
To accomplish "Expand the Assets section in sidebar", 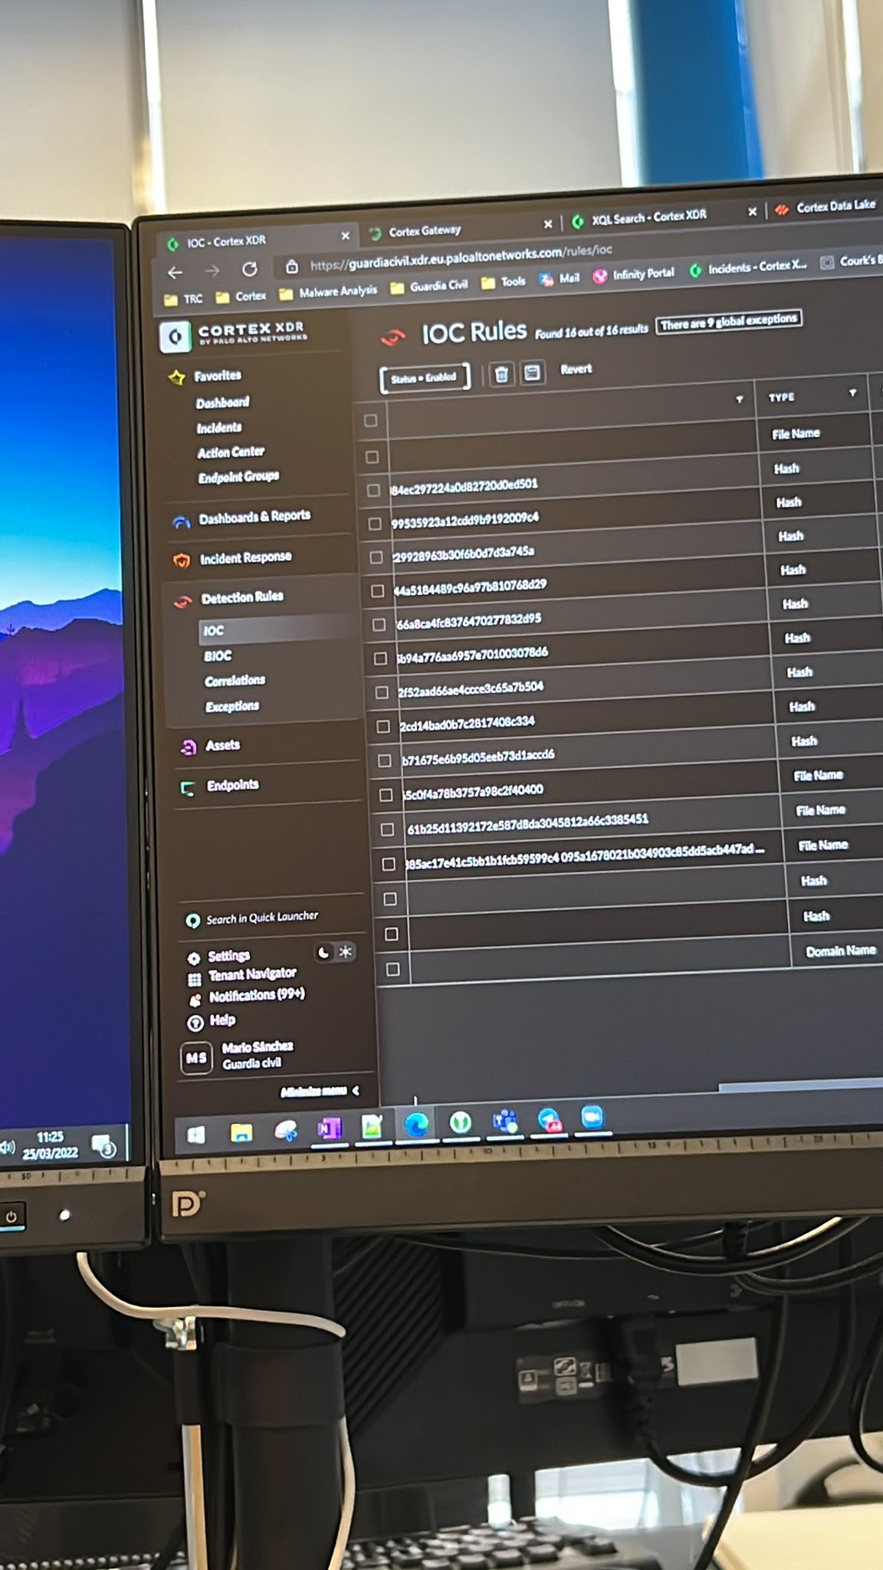I will pos(222,745).
